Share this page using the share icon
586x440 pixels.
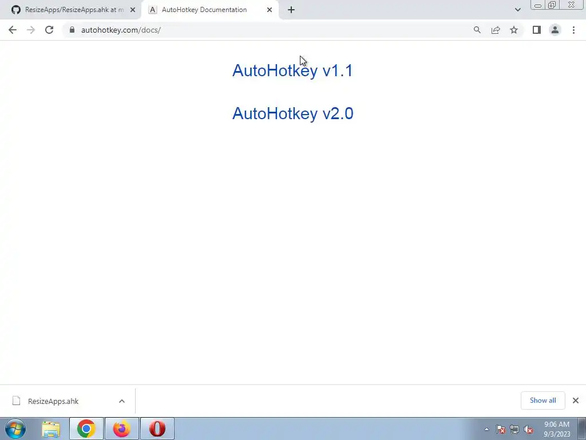pos(496,30)
